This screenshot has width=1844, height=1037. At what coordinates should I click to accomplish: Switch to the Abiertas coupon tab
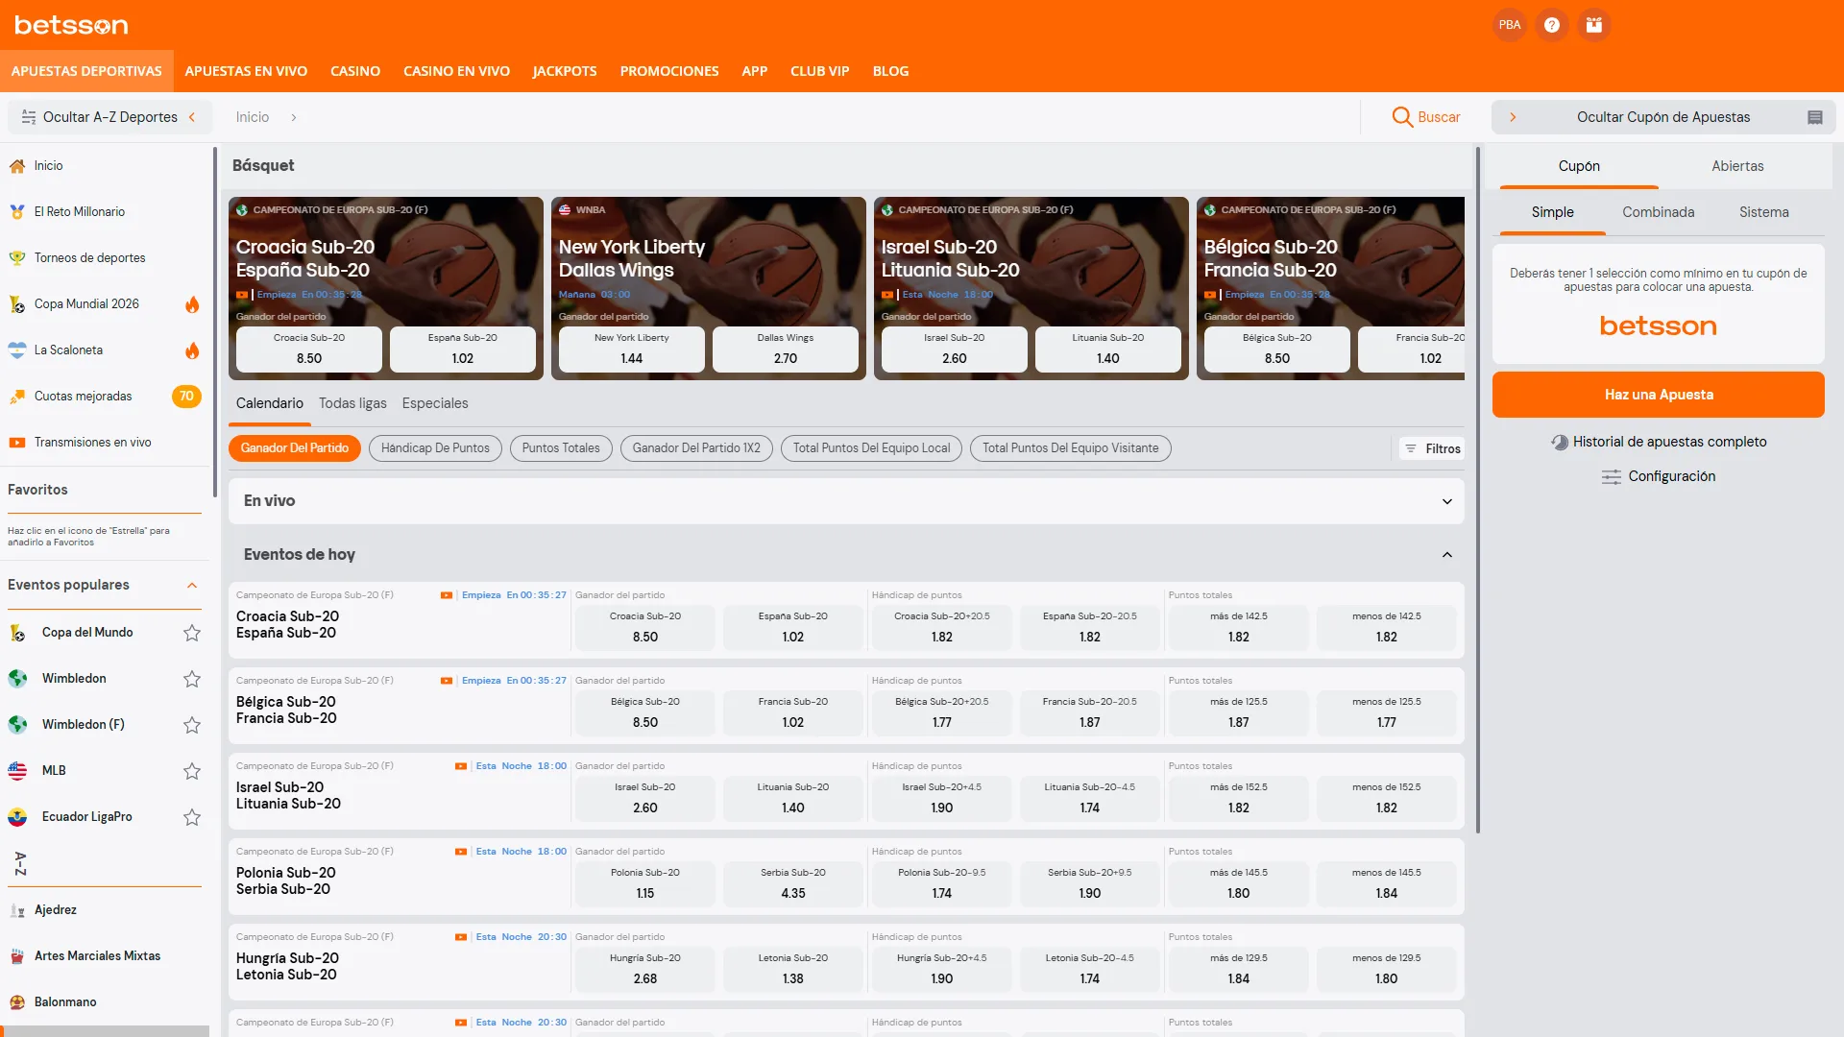click(x=1737, y=166)
